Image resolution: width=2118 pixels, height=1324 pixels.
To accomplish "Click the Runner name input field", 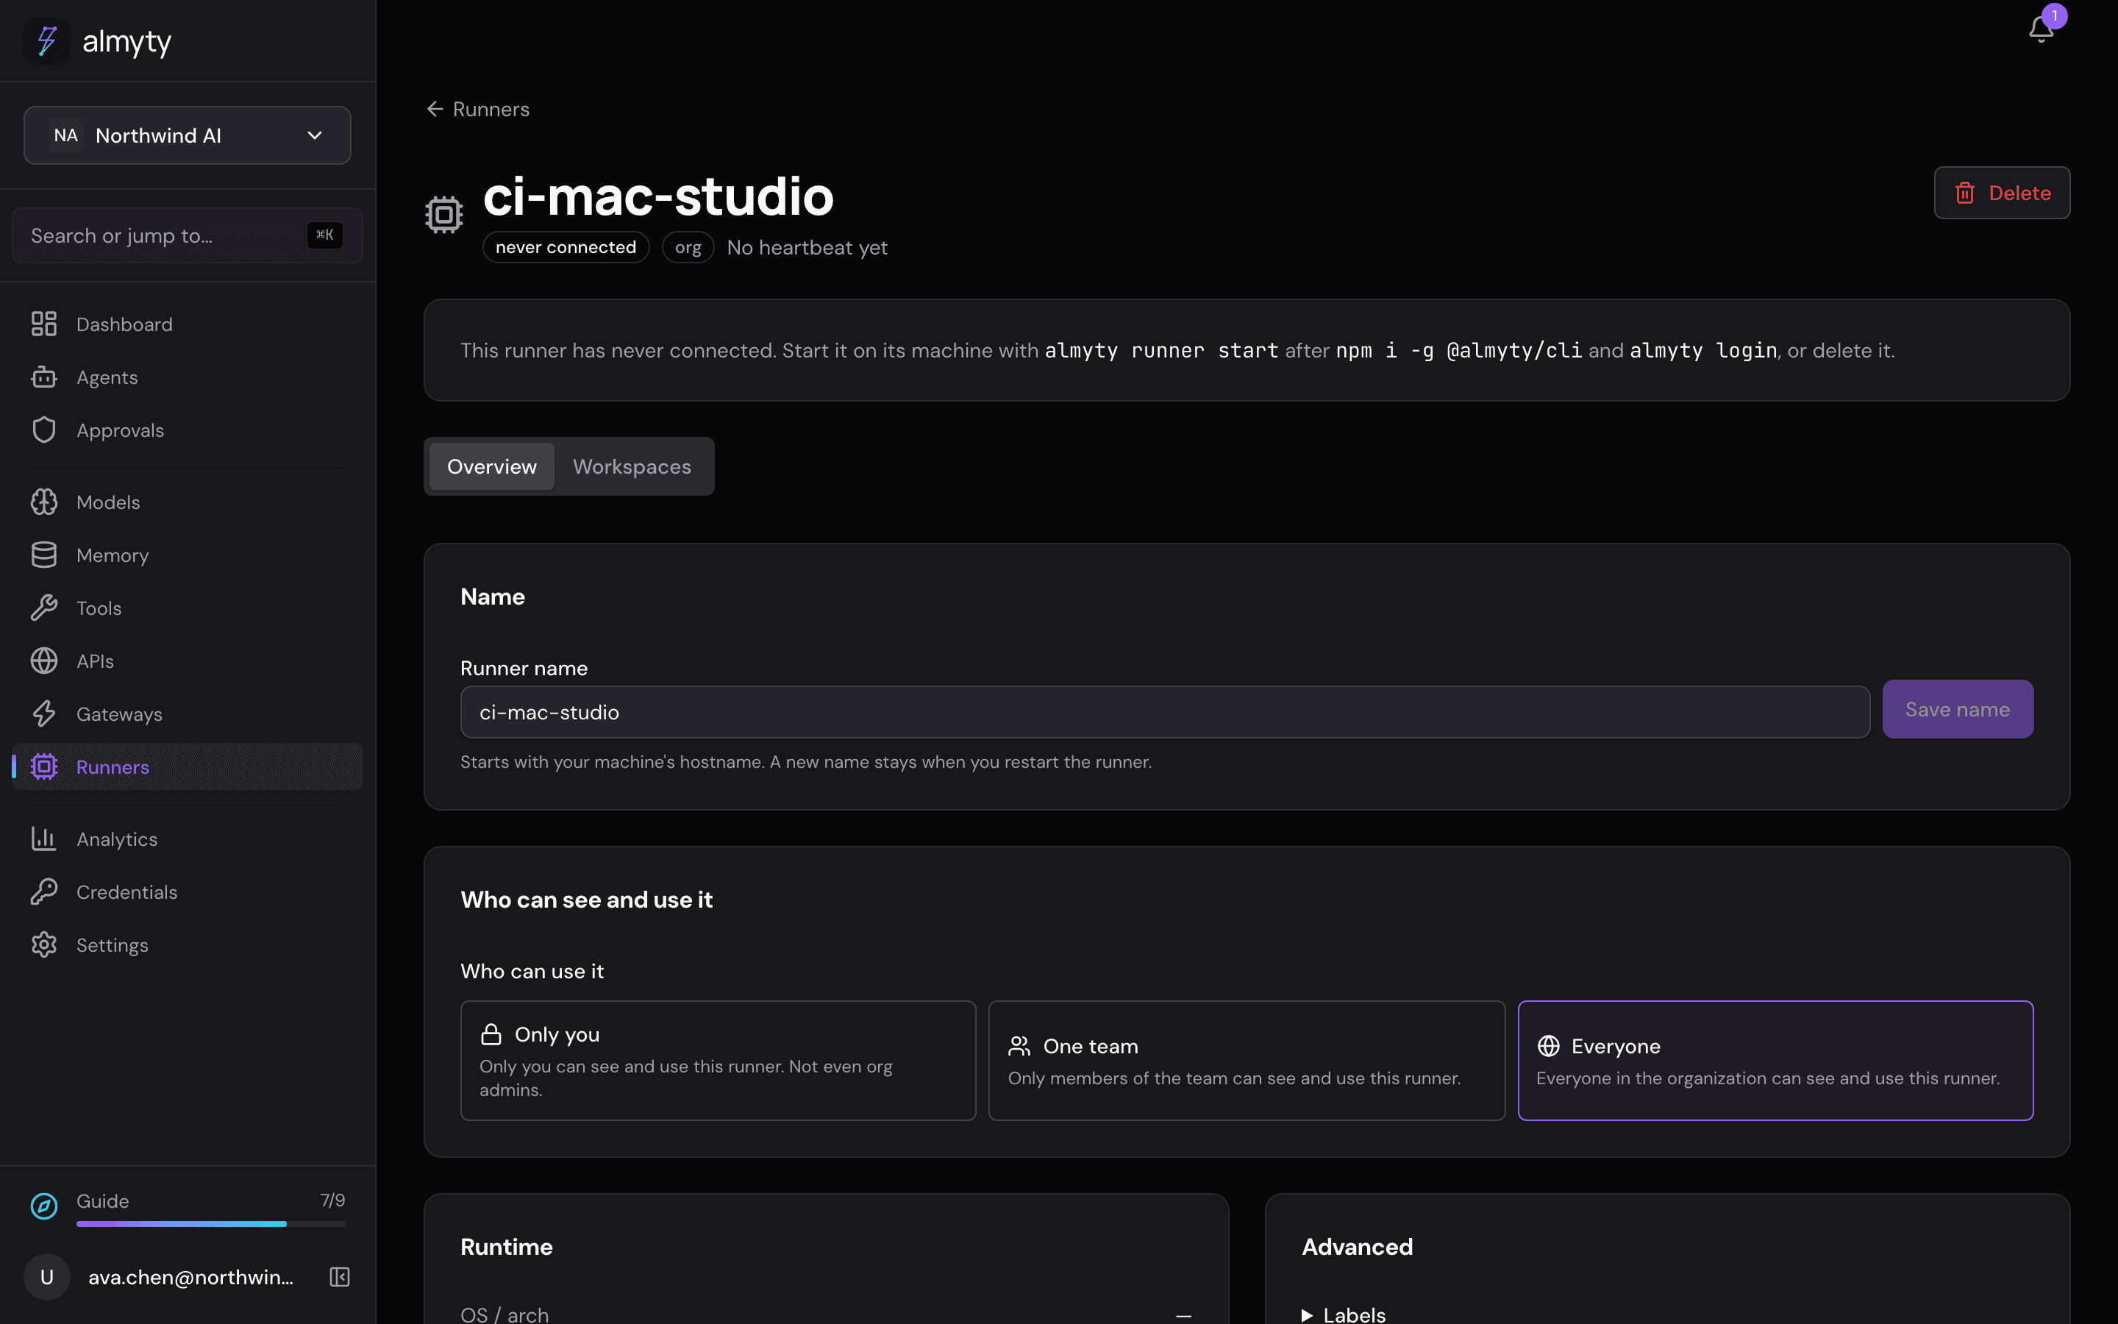I will (x=1165, y=712).
